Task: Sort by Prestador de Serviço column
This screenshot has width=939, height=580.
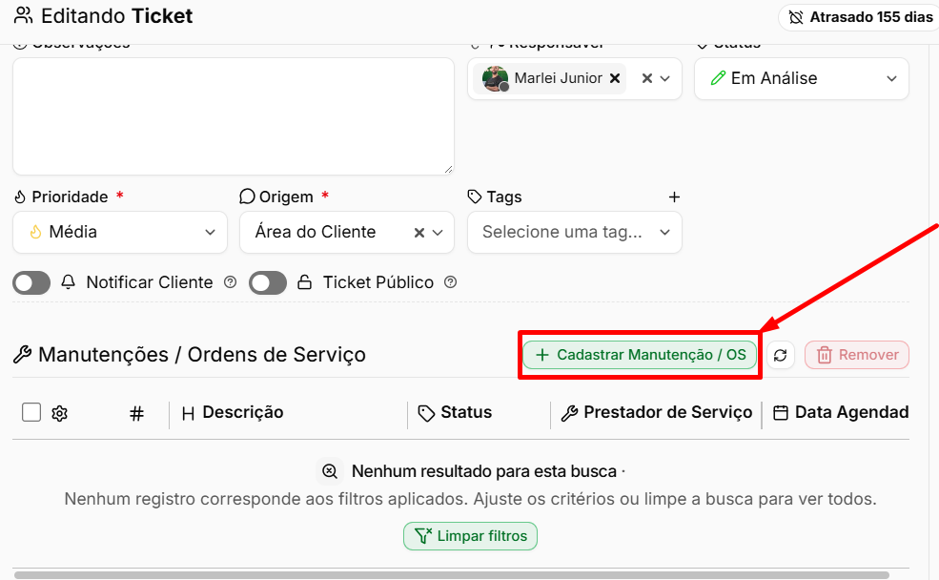Action: (656, 413)
